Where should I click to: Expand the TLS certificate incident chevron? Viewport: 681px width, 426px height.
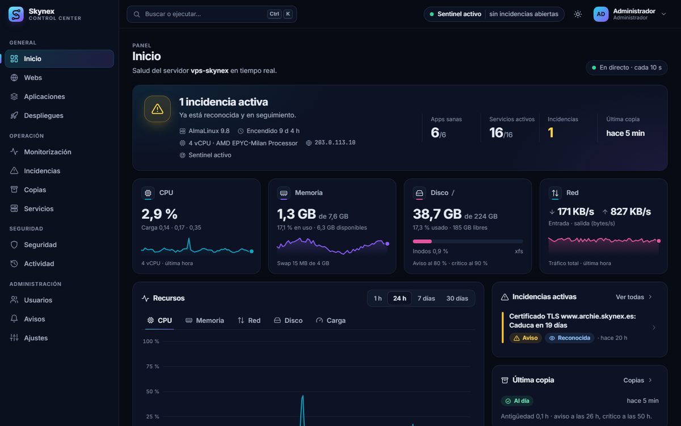[x=654, y=328]
